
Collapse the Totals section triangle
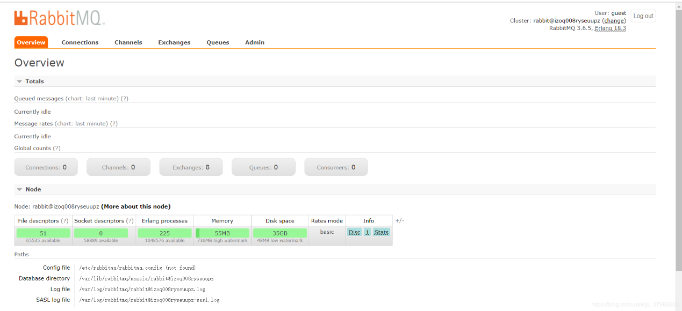19,82
